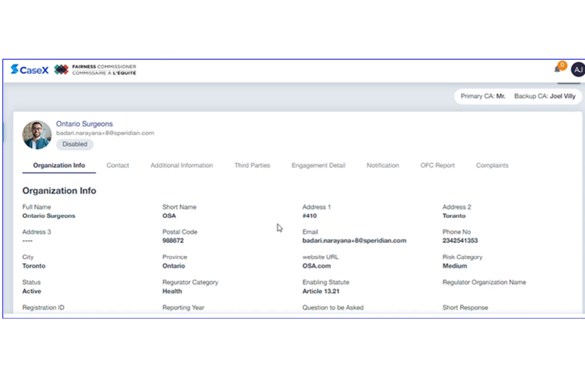The image size is (585, 390).
Task: Click Regurator Category value Health
Action: click(x=172, y=291)
